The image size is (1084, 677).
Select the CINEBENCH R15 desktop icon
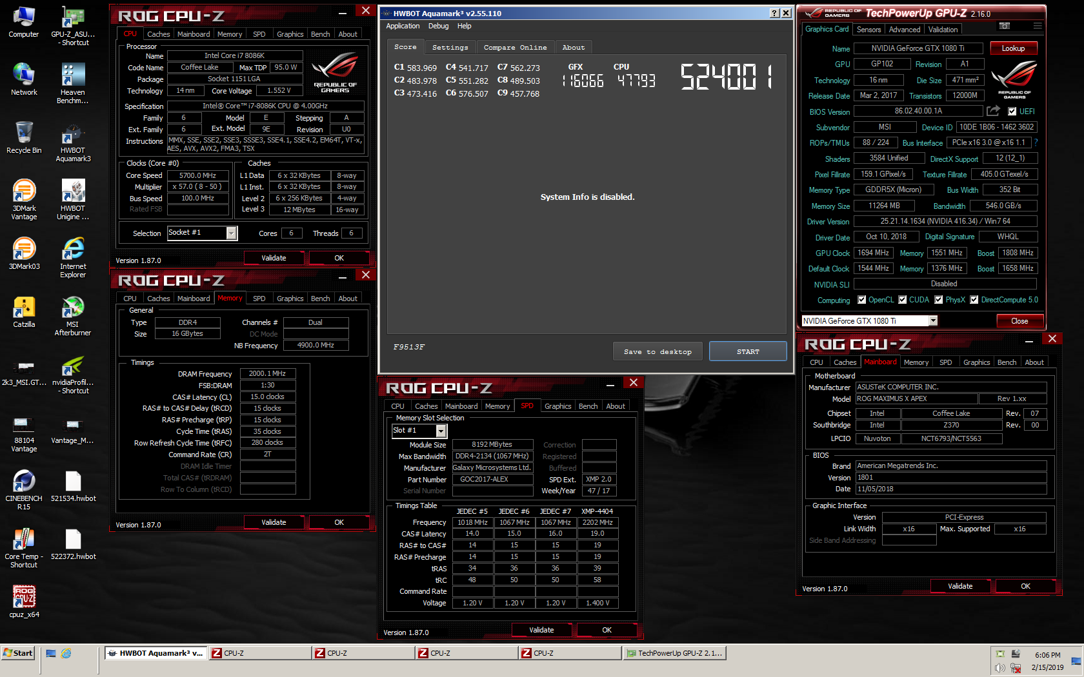click(24, 490)
